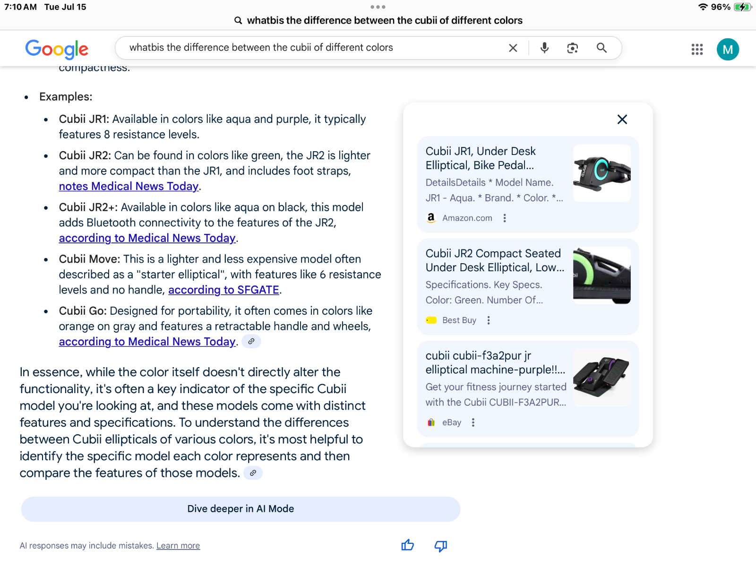The width and height of the screenshot is (756, 567).
Task: Click the Amazon.com source label
Action: pyautogui.click(x=467, y=218)
